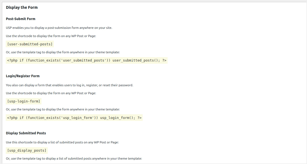The width and height of the screenshot is (307, 164).
Task: Click the "Post-Submit Form" subheading
Action: (x=21, y=19)
